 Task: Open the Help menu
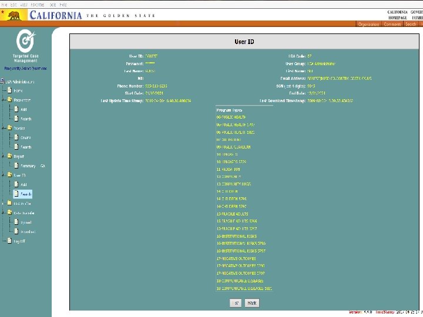pos(63,5)
